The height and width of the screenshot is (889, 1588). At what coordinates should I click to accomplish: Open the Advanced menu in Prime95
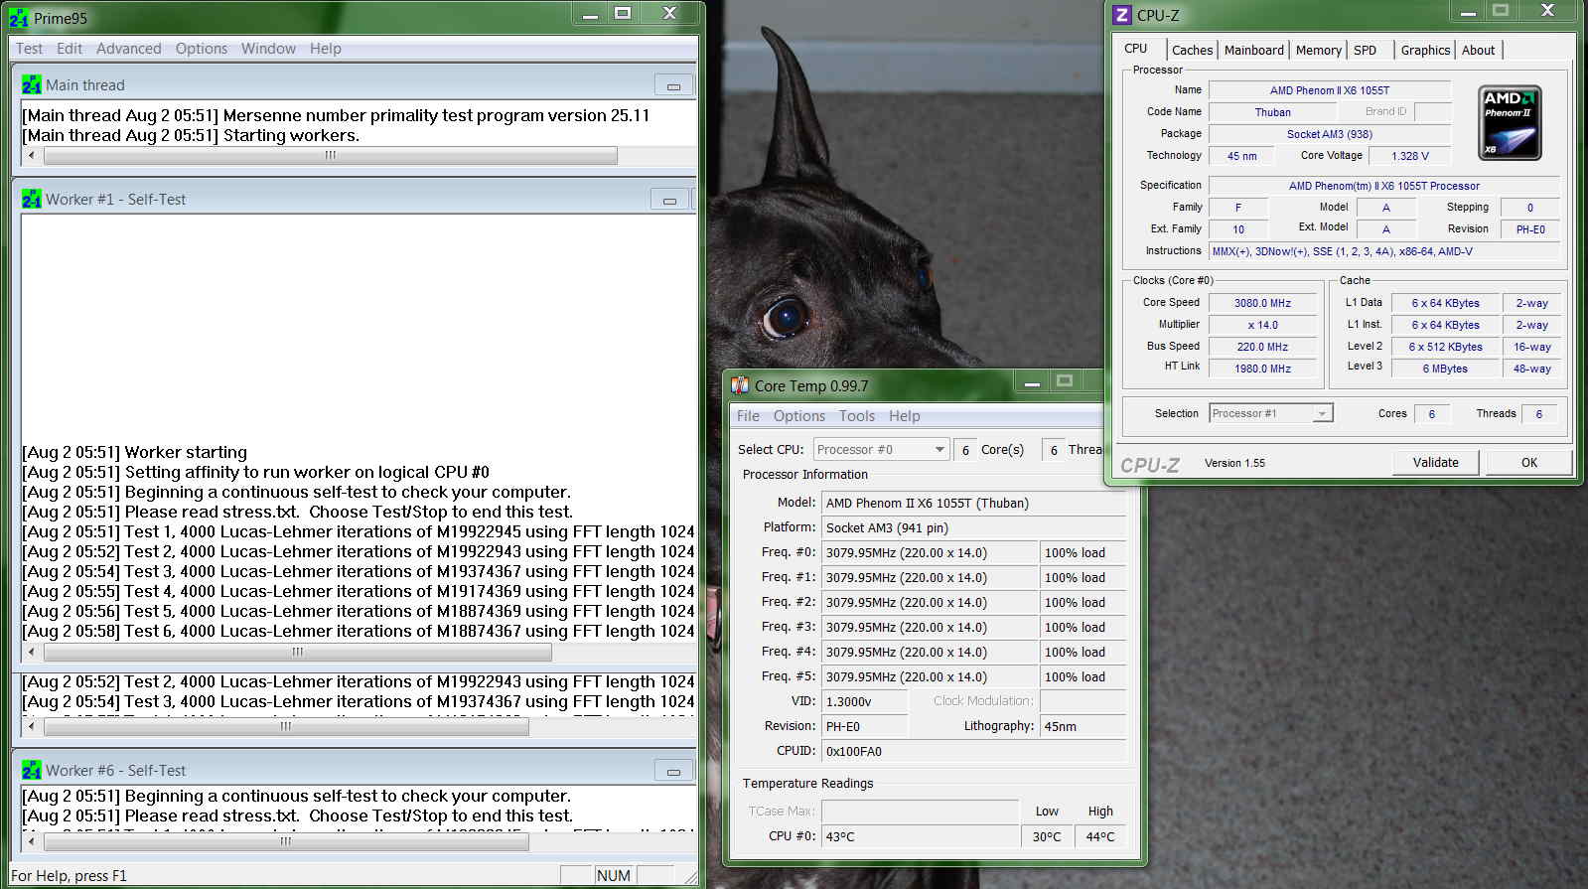tap(128, 49)
